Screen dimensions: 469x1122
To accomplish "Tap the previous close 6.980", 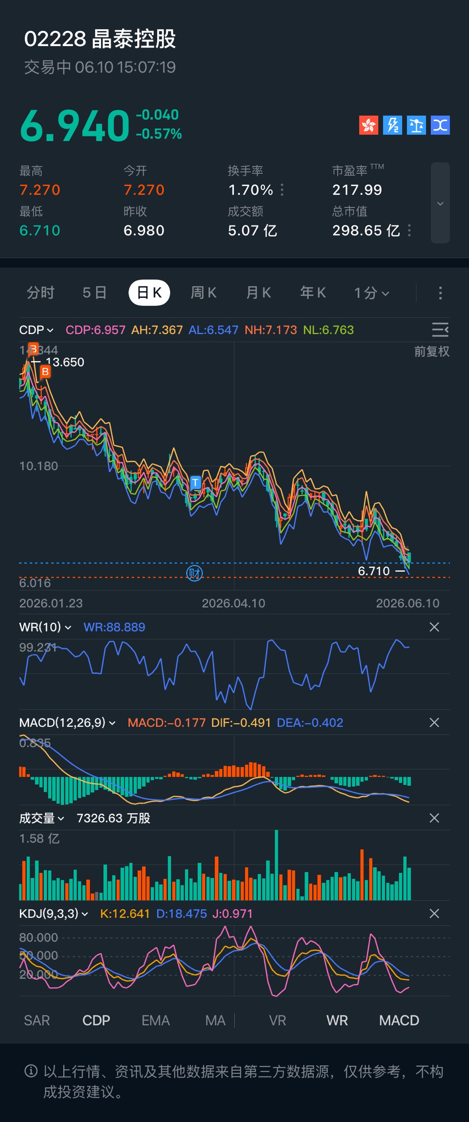I will point(144,230).
